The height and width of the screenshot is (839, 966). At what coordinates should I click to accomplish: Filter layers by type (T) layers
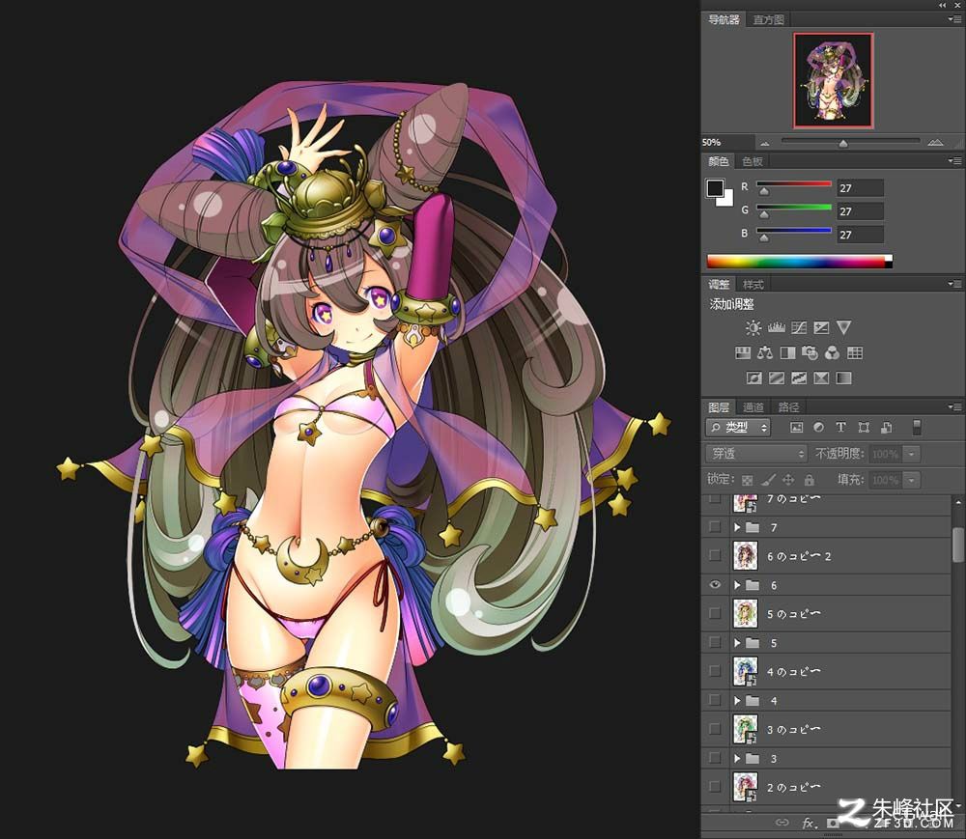point(840,427)
